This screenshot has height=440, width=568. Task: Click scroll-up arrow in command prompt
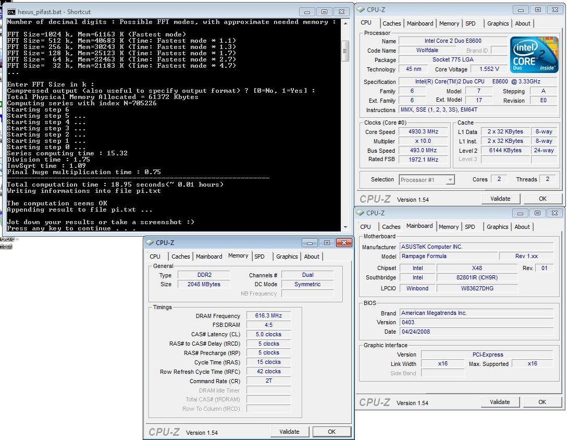coord(345,23)
